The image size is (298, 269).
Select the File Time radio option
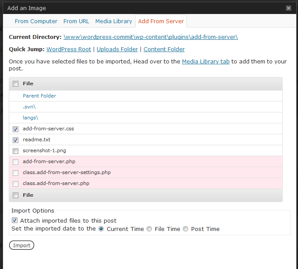[x=149, y=229]
